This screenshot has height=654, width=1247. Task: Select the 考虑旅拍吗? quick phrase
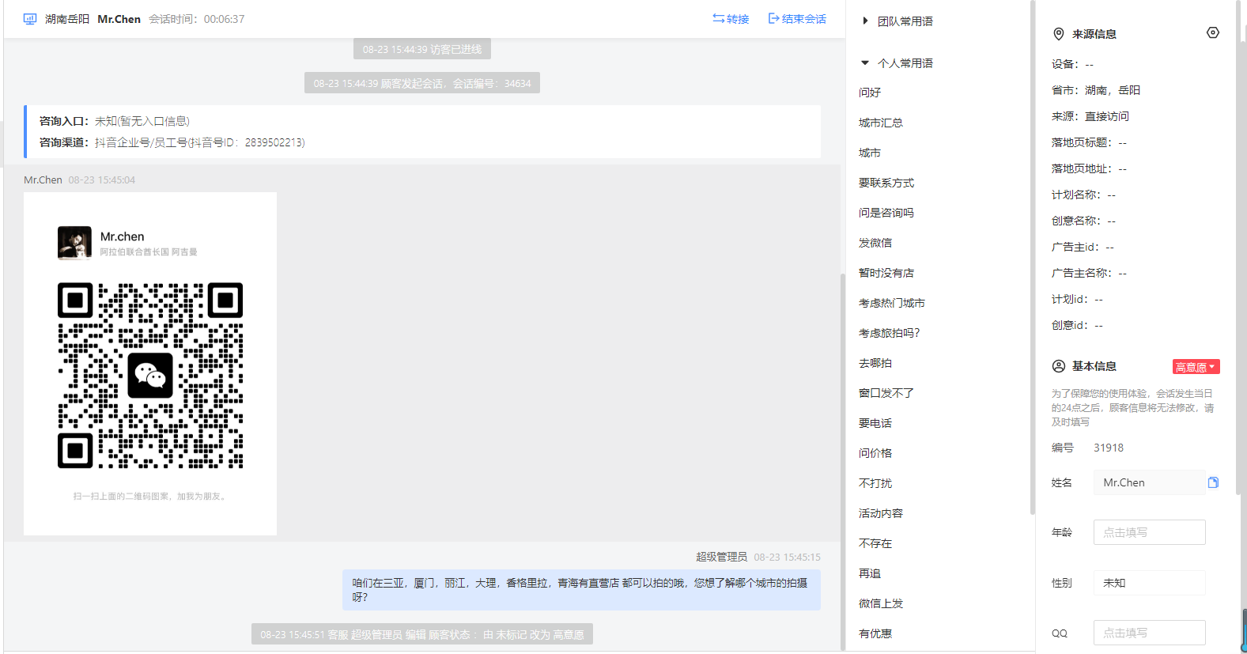[890, 333]
